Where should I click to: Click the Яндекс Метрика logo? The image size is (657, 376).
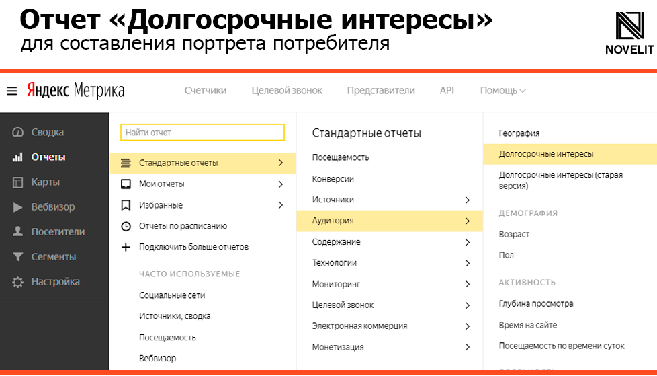76,90
